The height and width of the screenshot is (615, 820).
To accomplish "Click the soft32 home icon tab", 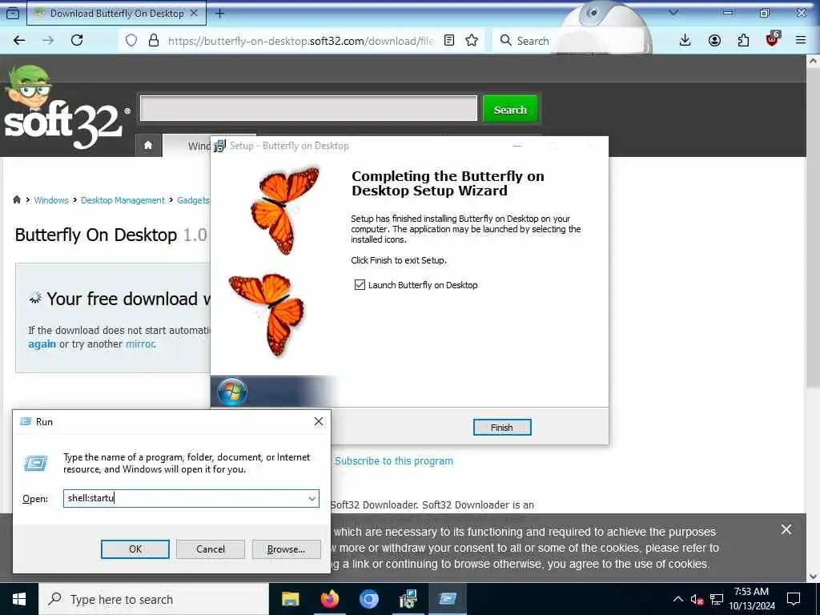I will click(x=148, y=146).
